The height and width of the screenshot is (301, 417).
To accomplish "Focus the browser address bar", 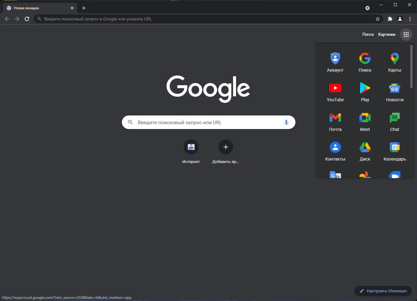I will click(x=208, y=19).
